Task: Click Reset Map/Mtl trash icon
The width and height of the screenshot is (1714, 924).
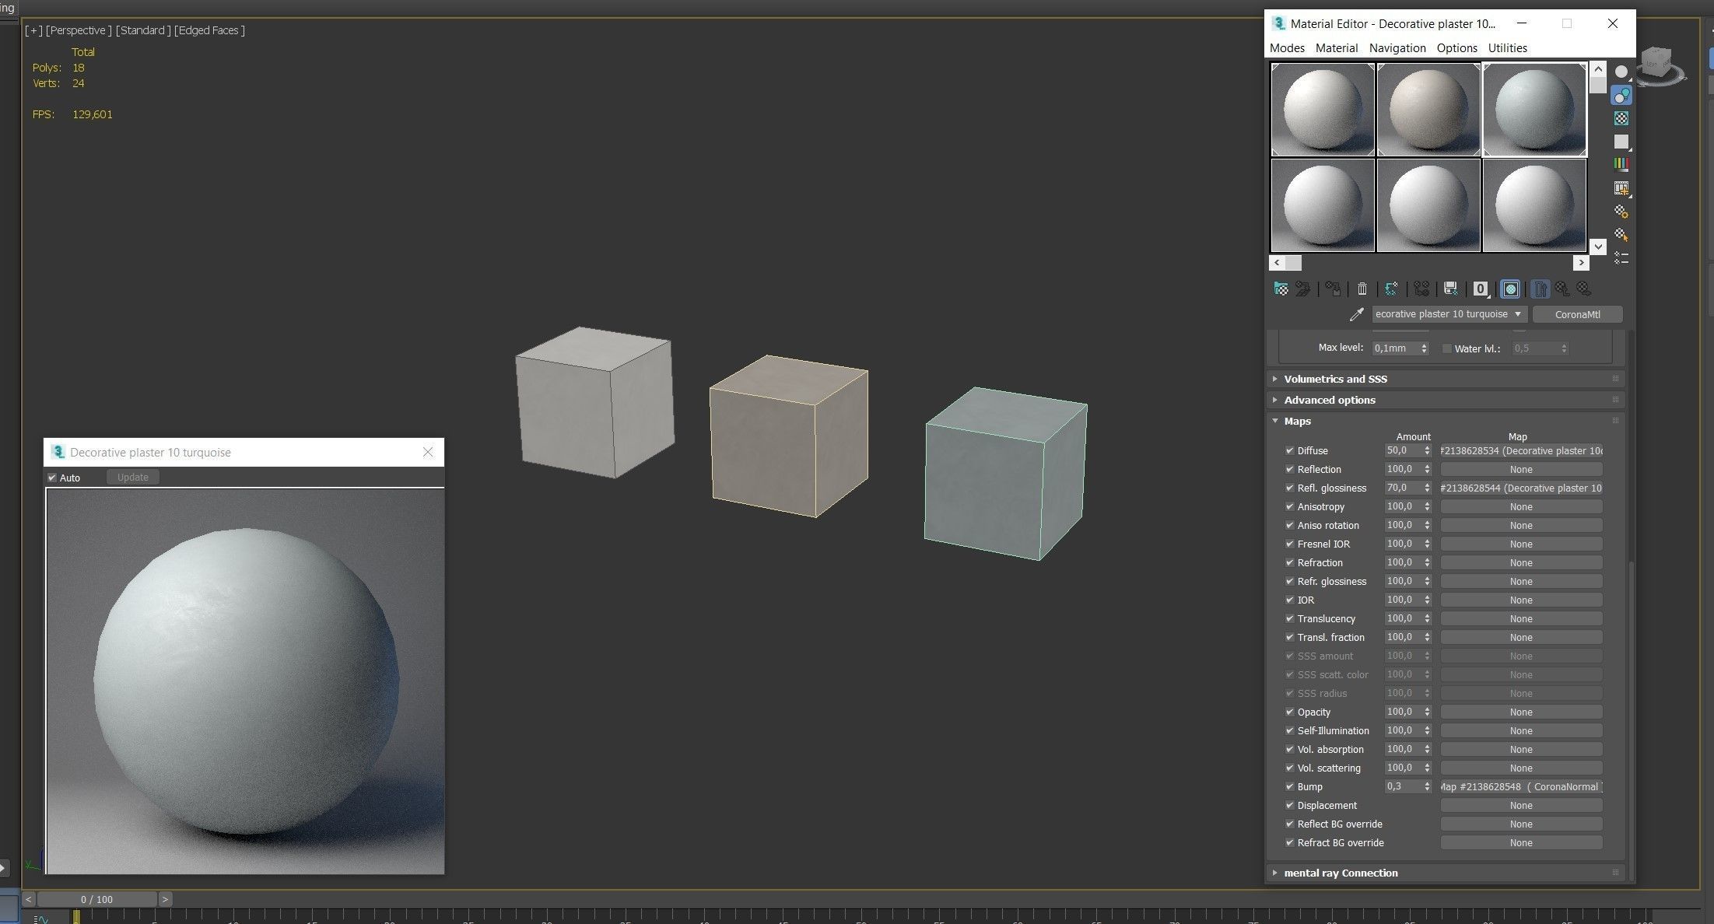Action: coord(1362,289)
